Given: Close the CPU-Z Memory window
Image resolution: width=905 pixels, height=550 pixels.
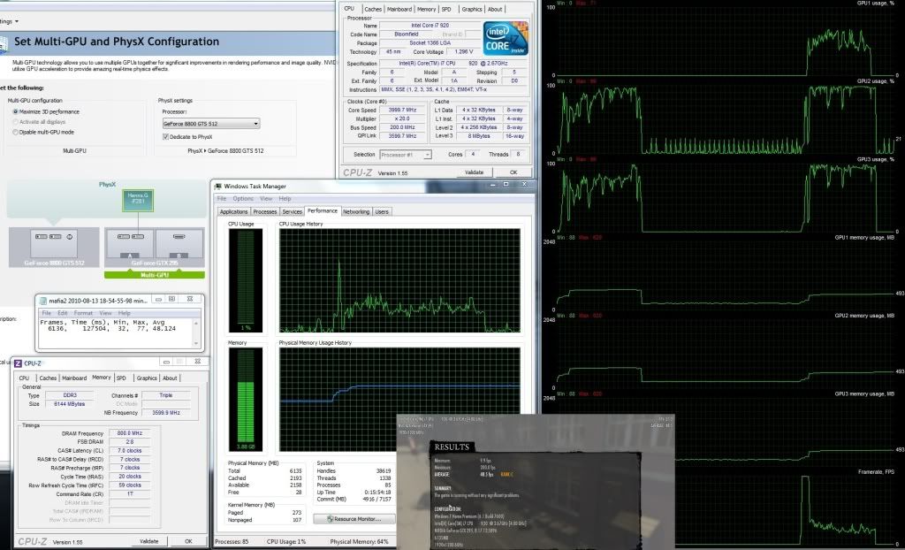Looking at the screenshot, I should coord(197,362).
